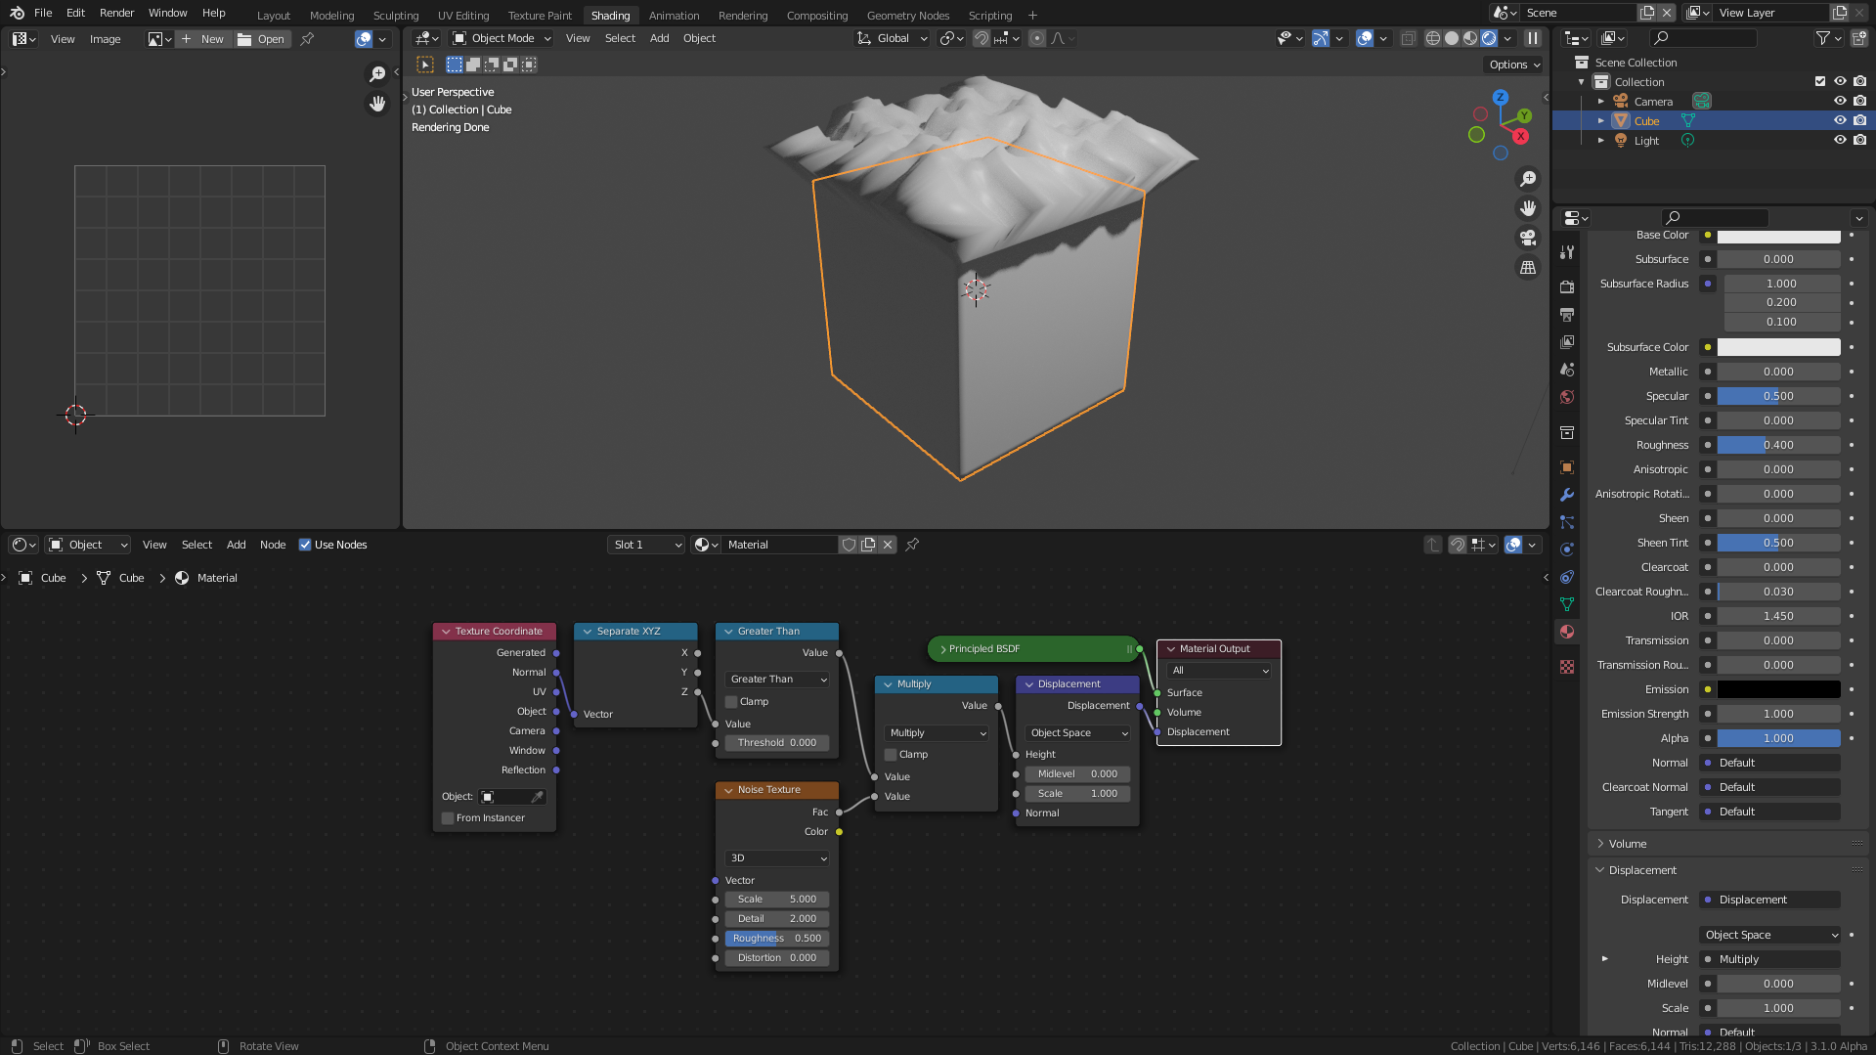Image resolution: width=1876 pixels, height=1055 pixels.
Task: Enable Clamp in Multiply node
Action: (x=891, y=755)
